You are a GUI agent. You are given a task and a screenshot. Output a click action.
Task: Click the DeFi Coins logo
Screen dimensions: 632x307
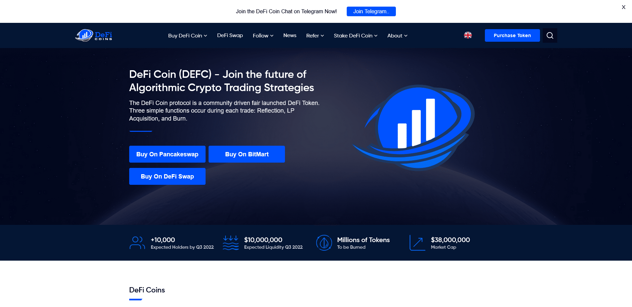coord(94,35)
